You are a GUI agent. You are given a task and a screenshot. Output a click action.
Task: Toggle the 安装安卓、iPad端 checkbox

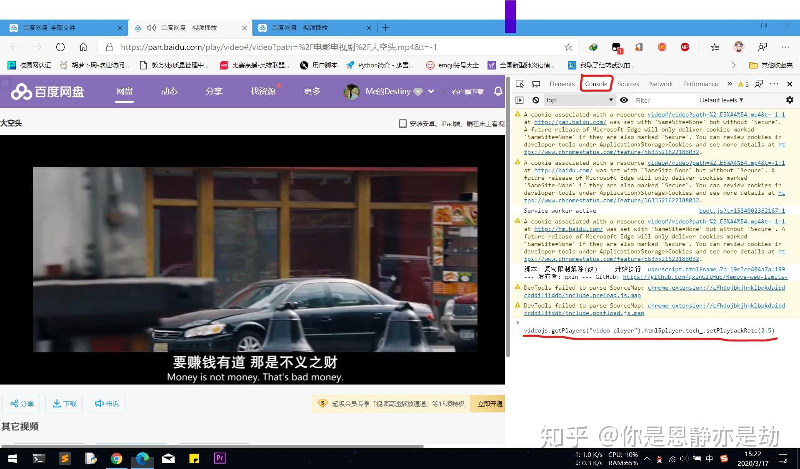[402, 124]
